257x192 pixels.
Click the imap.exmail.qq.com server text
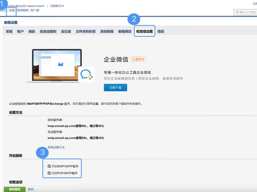pyautogui.click(x=76, y=126)
